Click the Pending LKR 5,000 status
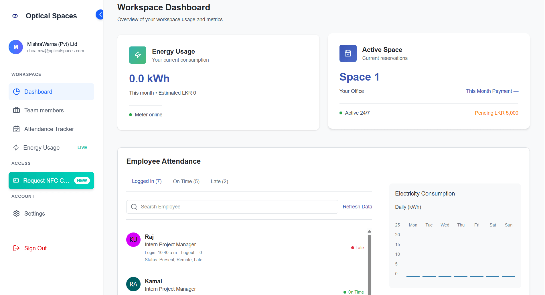545x295 pixels. [496, 113]
